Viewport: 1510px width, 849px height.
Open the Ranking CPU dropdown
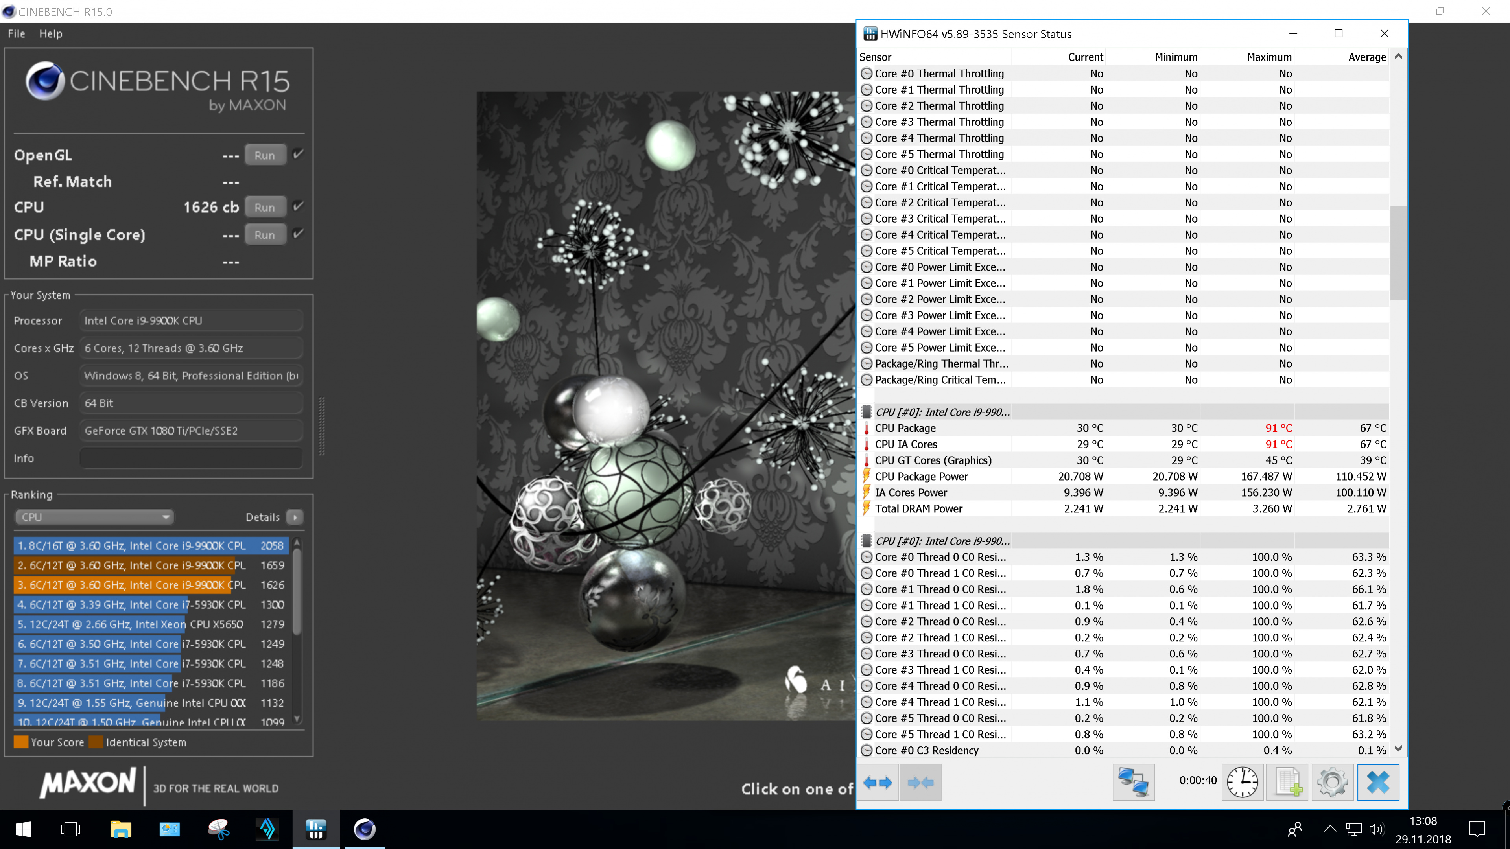(94, 517)
